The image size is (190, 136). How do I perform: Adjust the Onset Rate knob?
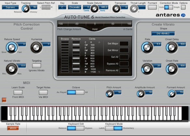point(171,69)
